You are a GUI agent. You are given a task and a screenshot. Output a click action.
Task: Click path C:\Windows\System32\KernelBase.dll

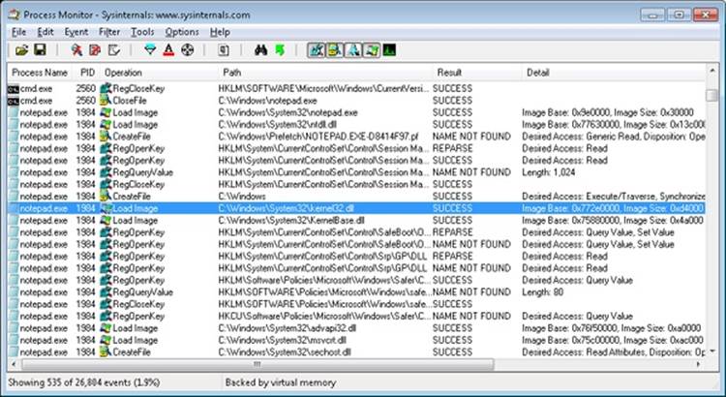[x=291, y=221]
